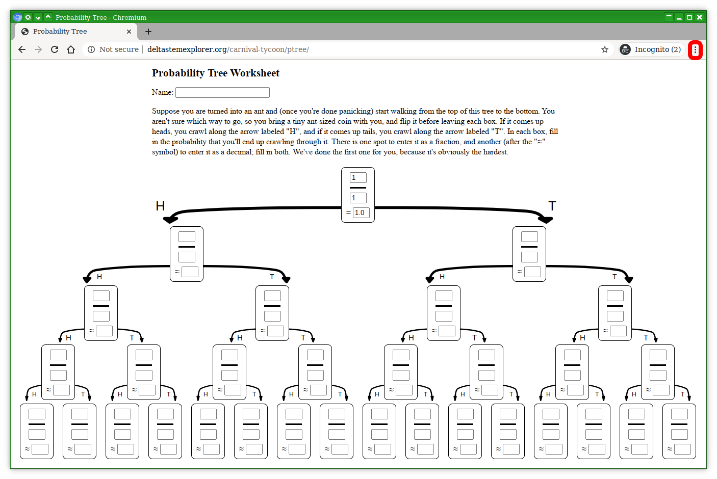The width and height of the screenshot is (717, 479).
Task: Click numerator field of the TT box
Action: click(x=615, y=296)
